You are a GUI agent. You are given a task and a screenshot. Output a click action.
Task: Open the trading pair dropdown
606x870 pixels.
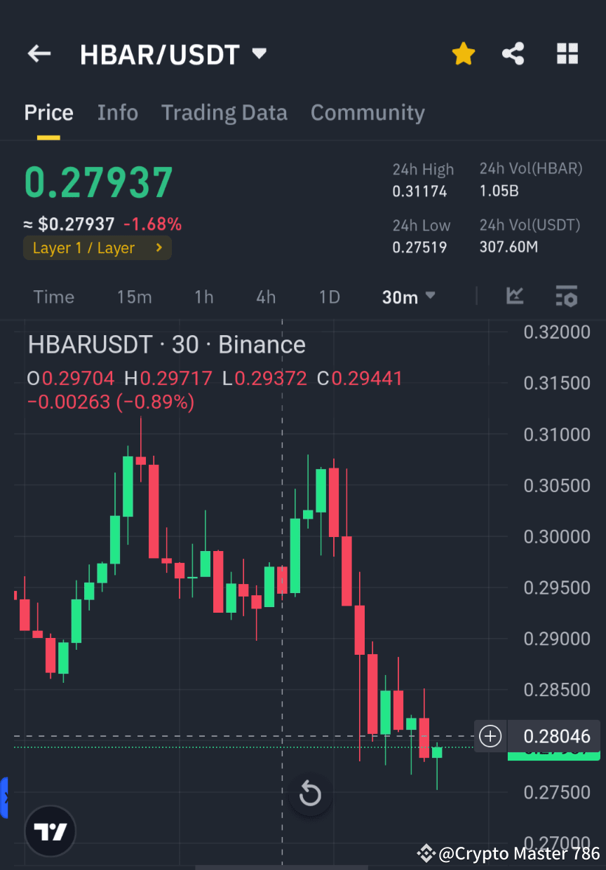point(258,53)
